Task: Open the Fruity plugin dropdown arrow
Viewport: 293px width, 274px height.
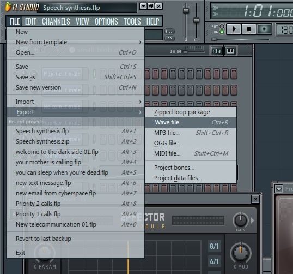Action: point(279,189)
